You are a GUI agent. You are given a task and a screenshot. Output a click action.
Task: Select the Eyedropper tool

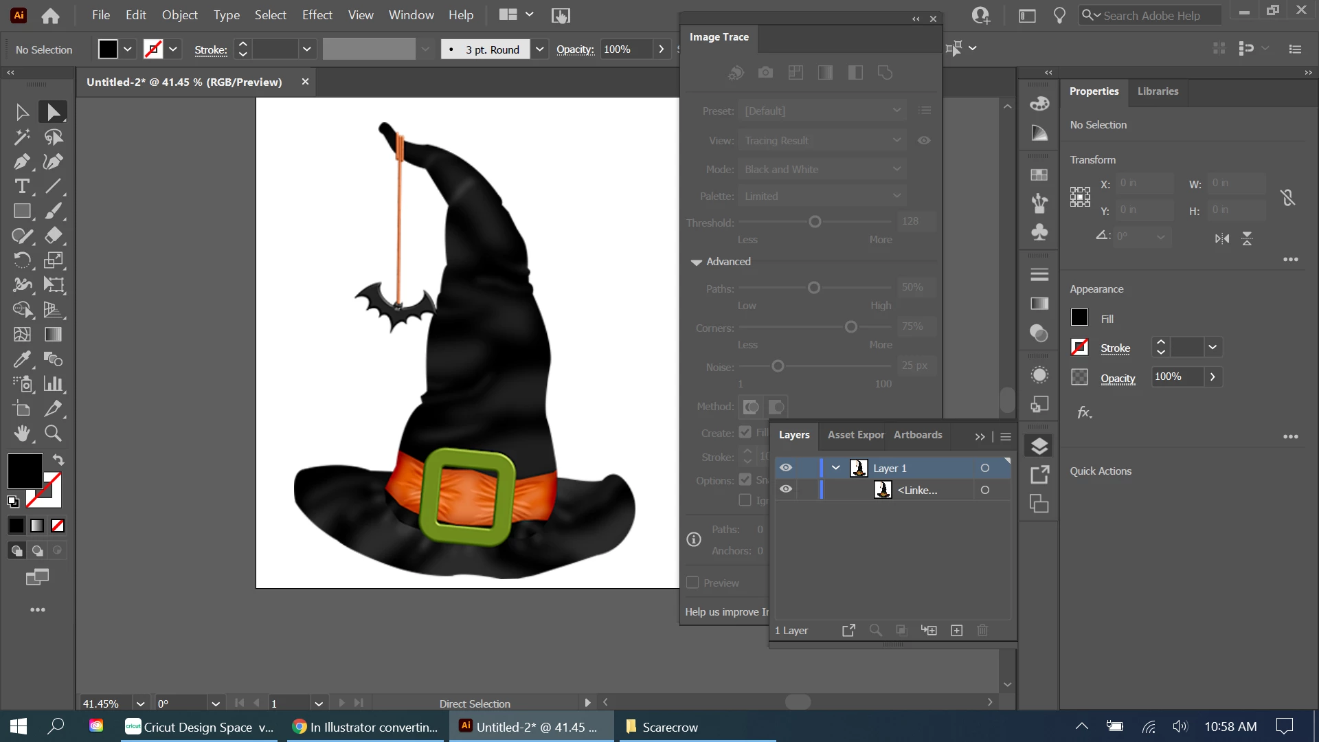pos(21,359)
